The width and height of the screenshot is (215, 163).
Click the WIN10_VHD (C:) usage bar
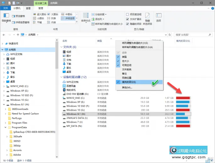184,98
